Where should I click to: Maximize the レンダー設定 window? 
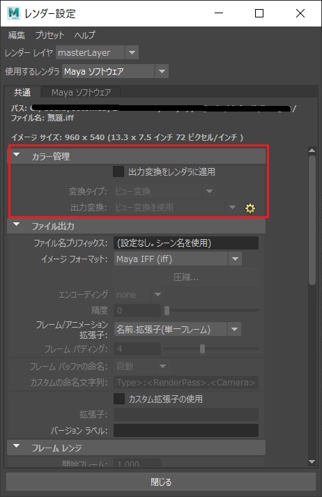259,13
